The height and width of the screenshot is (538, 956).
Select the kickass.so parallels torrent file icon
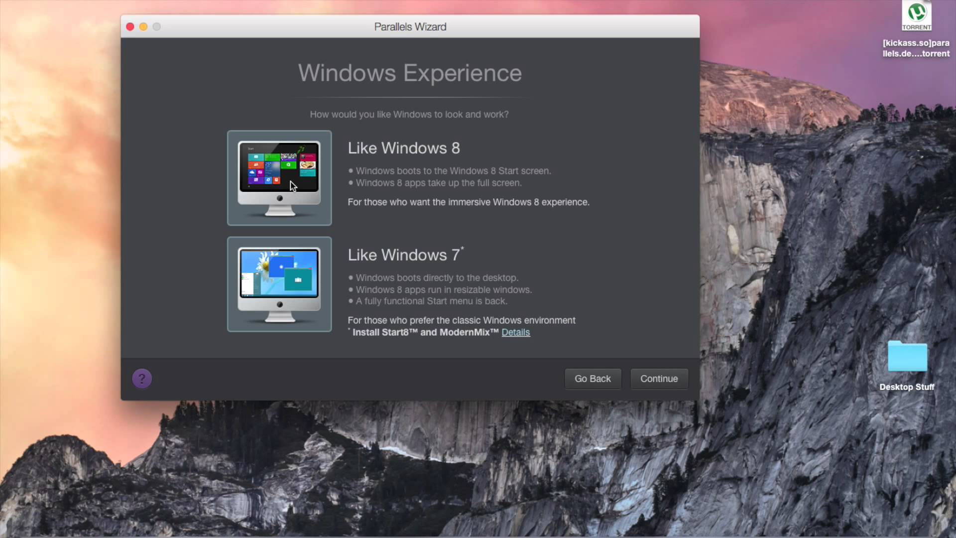916,16
